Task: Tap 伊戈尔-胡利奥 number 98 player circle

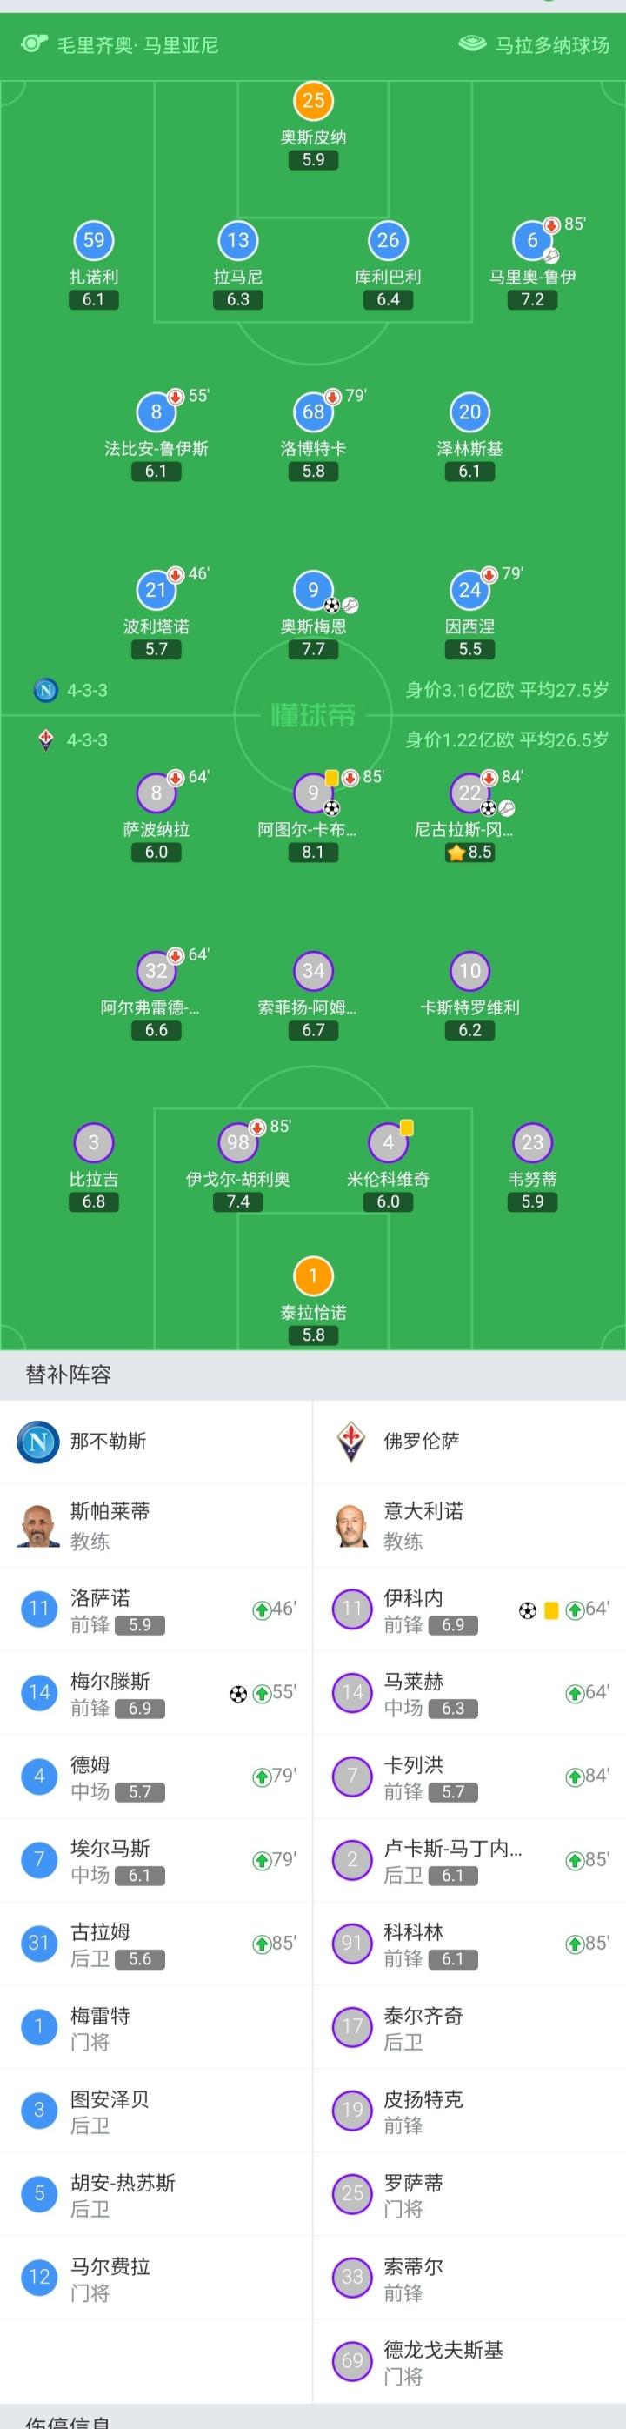Action: (237, 1143)
